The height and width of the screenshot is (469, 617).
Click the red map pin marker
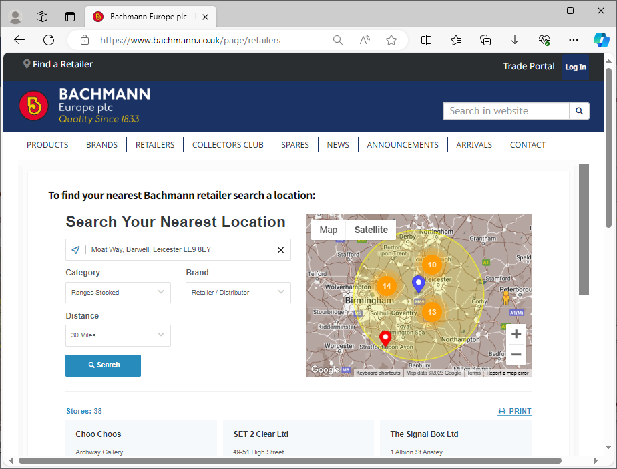pyautogui.click(x=385, y=339)
